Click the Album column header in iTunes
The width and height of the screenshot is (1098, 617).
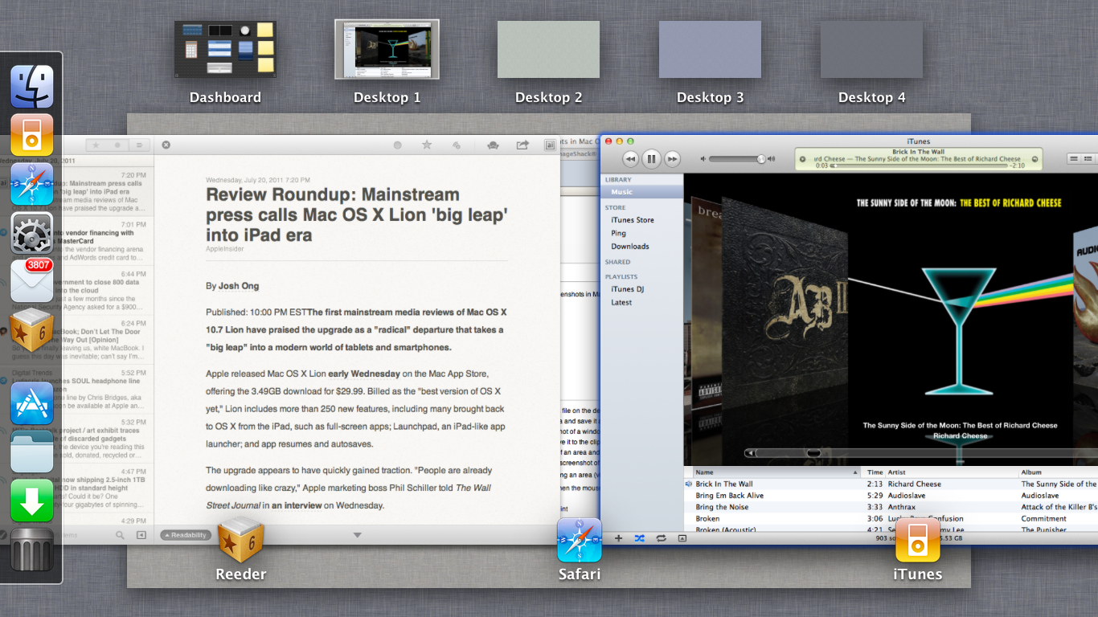pyautogui.click(x=1058, y=472)
